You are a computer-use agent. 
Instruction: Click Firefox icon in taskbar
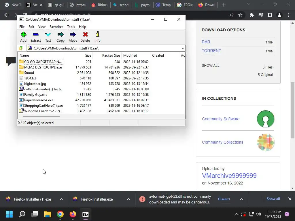point(73,214)
